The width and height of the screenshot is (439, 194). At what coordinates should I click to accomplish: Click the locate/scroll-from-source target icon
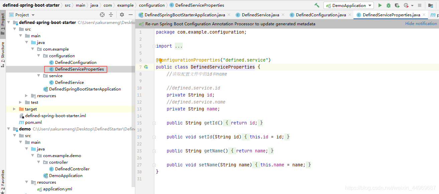tap(102, 15)
